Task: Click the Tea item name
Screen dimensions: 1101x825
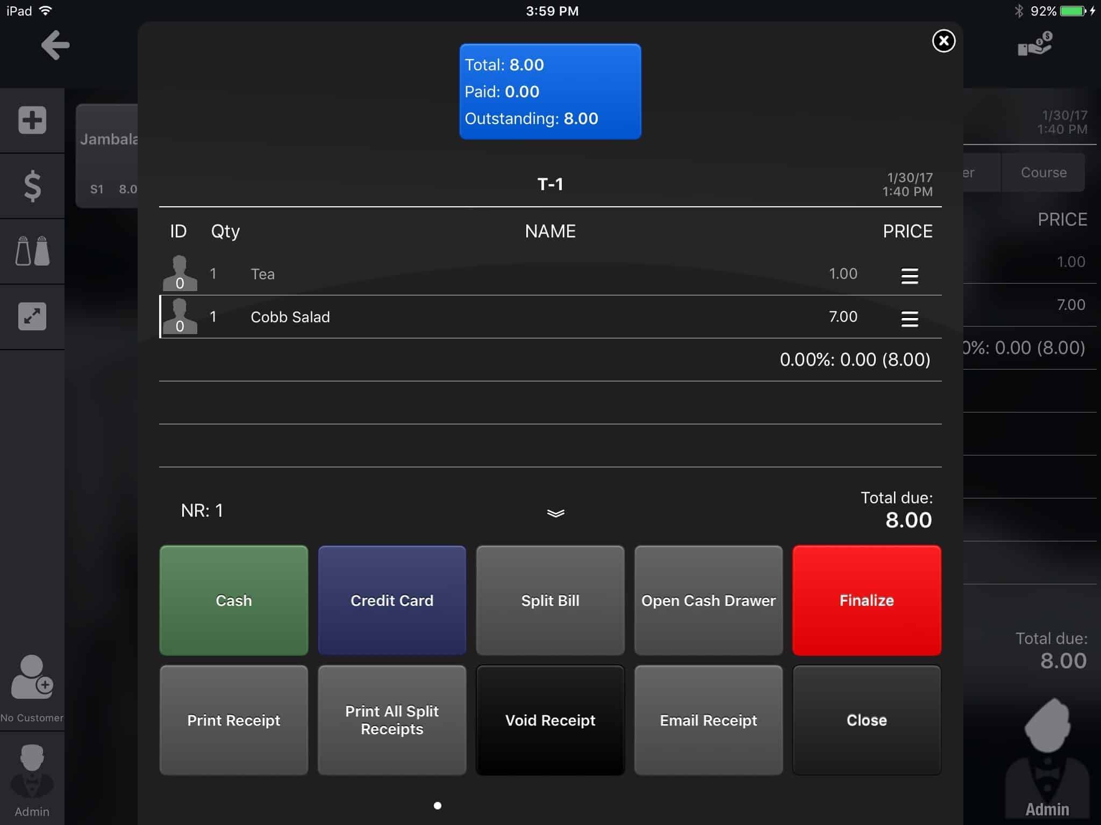Action: [x=262, y=274]
